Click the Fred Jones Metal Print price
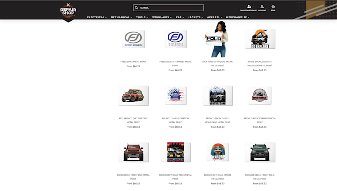This screenshot has height=191, width=337. [x=133, y=66]
